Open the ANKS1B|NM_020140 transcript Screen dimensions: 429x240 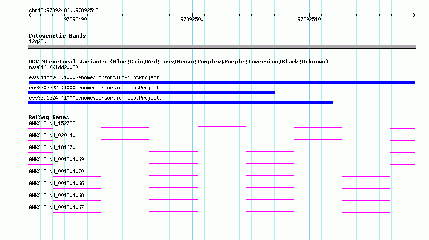pos(52,135)
